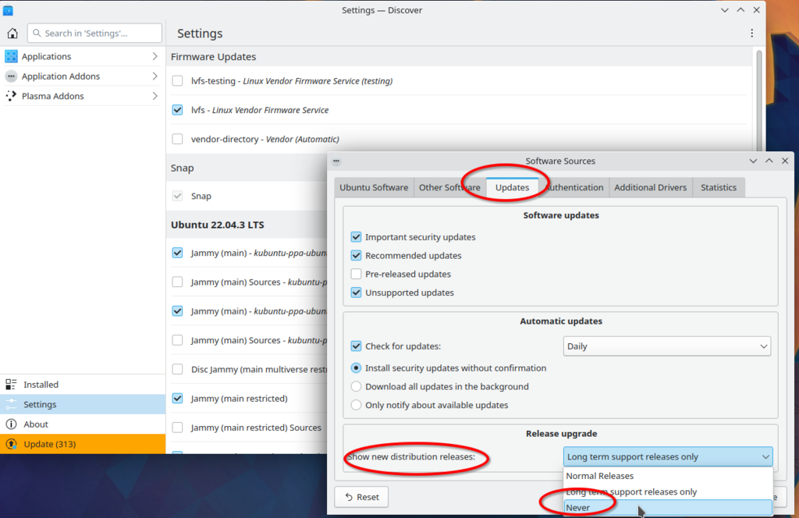Image resolution: width=799 pixels, height=518 pixels.
Task: Click the home icon in Discover sidebar
Action: [x=12, y=34]
